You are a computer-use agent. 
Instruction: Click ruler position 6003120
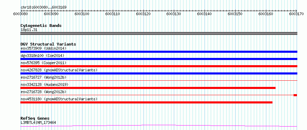143,14
